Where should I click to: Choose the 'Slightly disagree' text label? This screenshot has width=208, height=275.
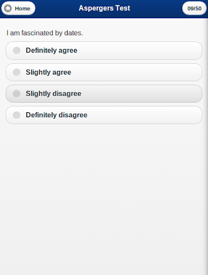[53, 93]
